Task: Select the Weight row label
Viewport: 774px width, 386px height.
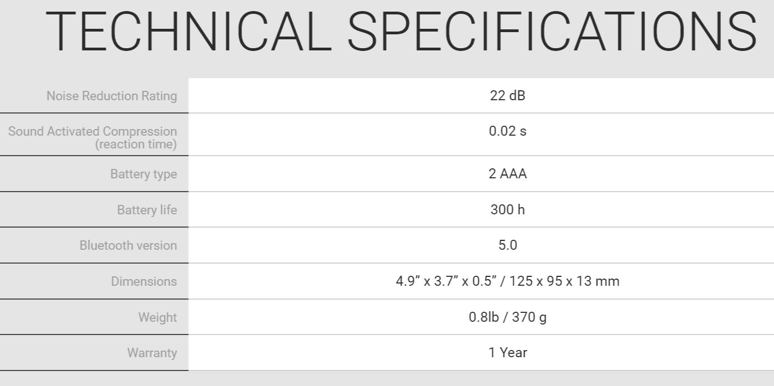Action: pyautogui.click(x=158, y=318)
